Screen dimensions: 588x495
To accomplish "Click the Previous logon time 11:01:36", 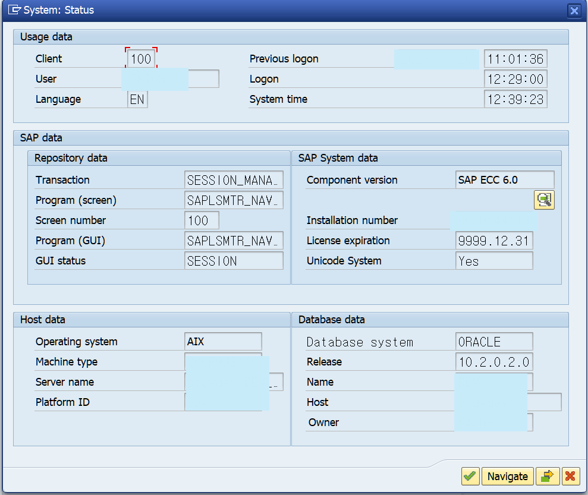I will (x=515, y=59).
